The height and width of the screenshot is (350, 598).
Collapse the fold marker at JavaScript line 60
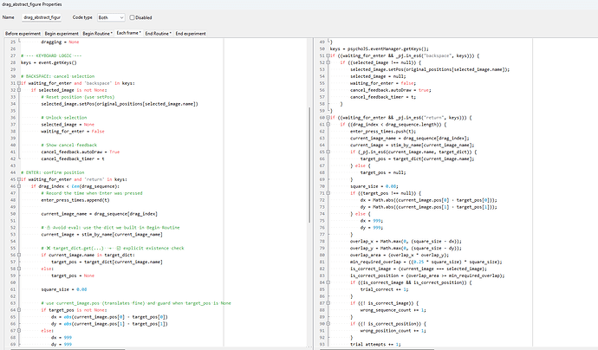[x=328, y=117]
